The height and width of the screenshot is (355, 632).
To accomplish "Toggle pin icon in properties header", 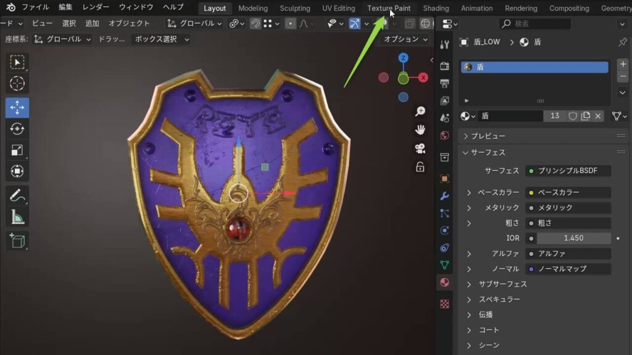I will [623, 42].
